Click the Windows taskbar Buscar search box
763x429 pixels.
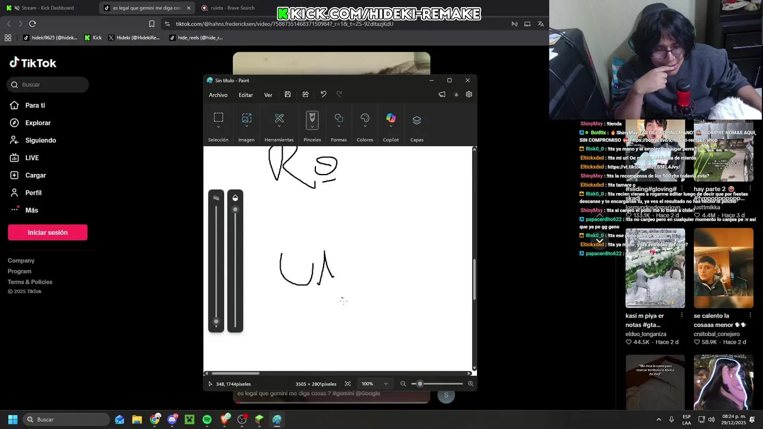67,419
